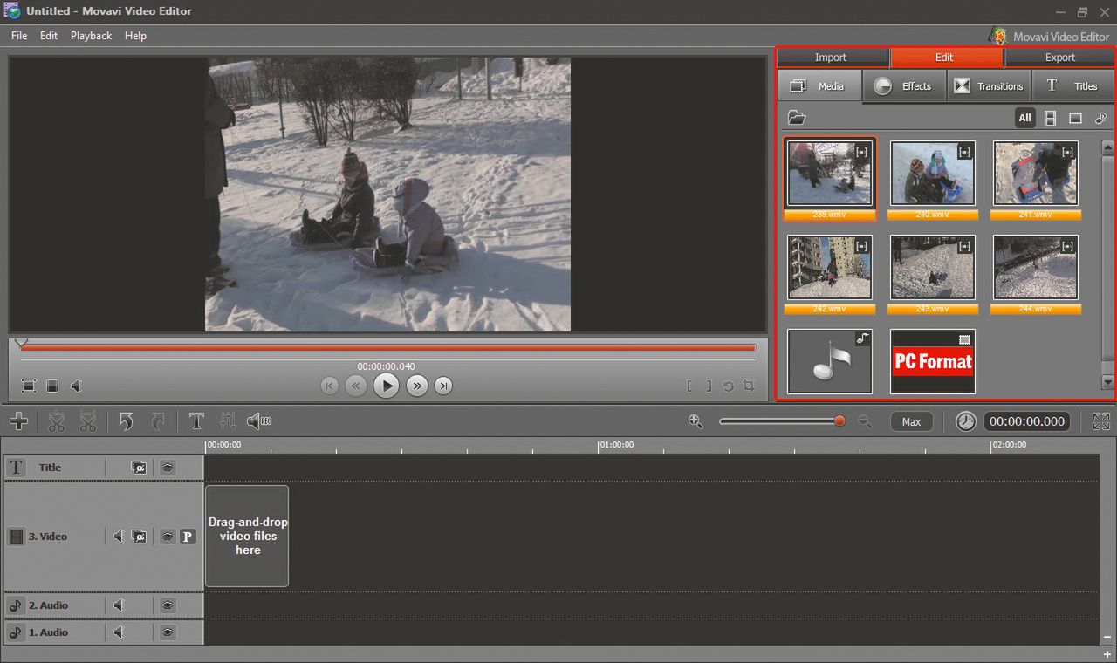Click the media list scrollbar down arrow

(1108, 382)
